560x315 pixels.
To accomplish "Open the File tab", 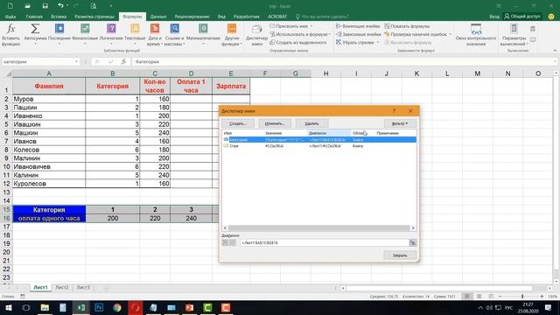I will pyautogui.click(x=10, y=17).
